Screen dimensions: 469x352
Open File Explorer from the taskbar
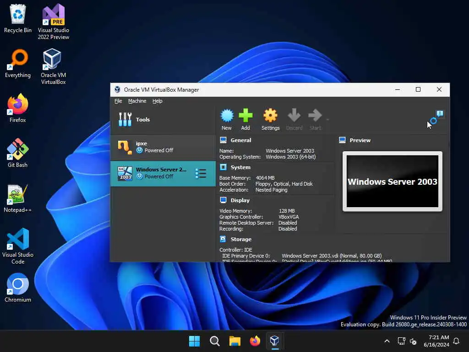pos(235,341)
